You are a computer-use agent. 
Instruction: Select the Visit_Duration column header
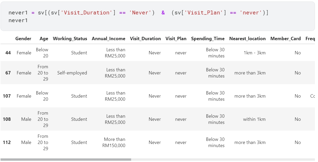[145, 39]
